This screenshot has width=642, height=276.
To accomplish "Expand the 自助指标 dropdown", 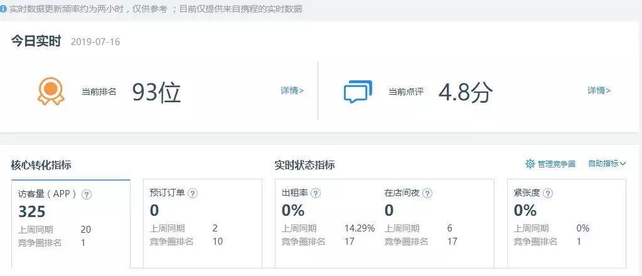I will [607, 164].
